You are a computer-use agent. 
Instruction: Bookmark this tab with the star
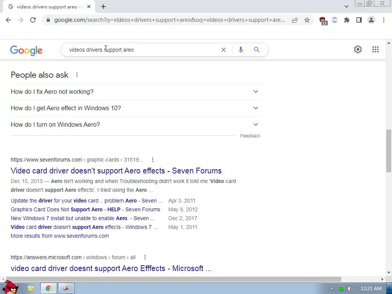pyautogui.click(x=307, y=20)
